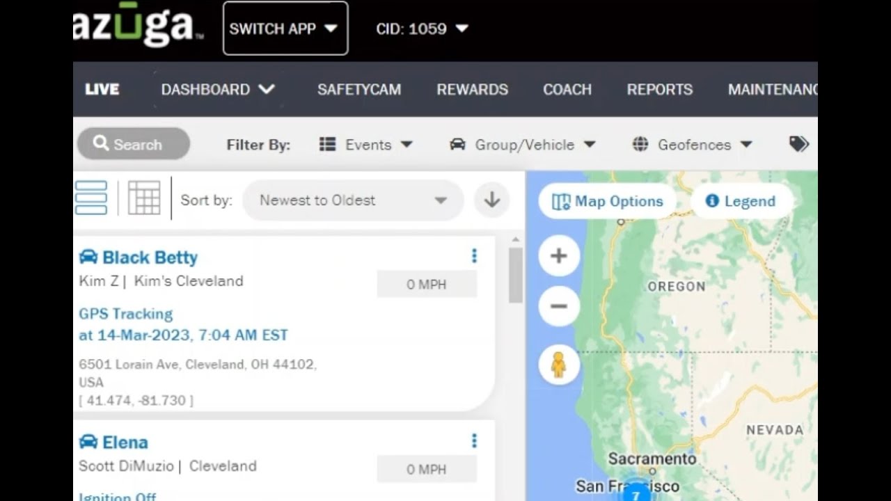Click the car icon beside Black Betty

88,257
